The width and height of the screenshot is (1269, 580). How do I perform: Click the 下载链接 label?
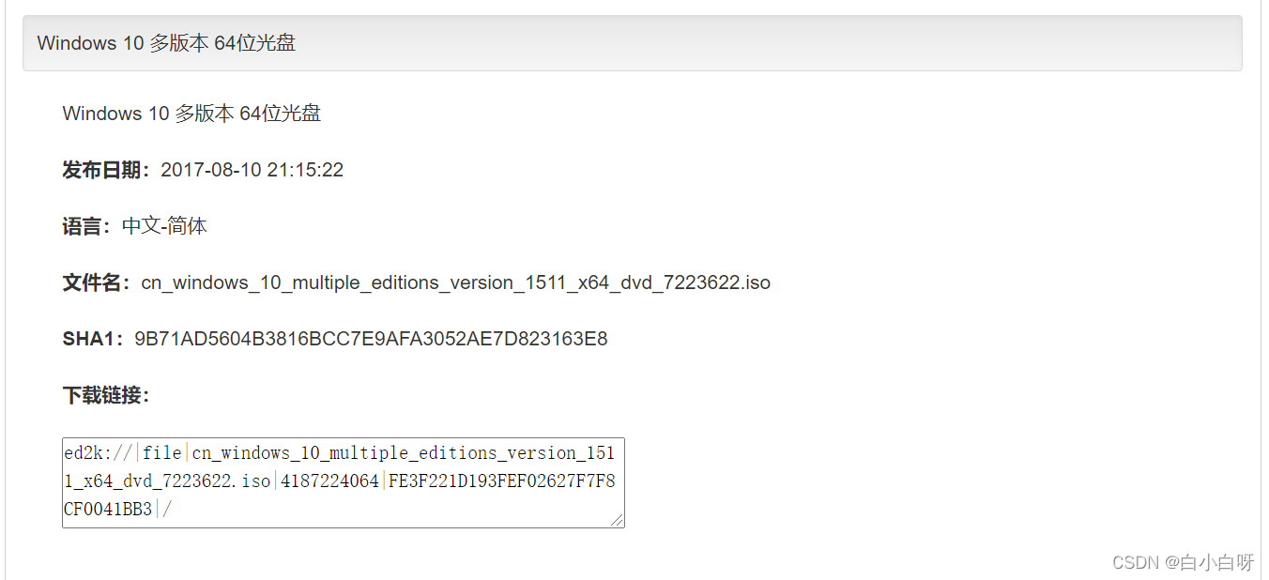pos(105,395)
